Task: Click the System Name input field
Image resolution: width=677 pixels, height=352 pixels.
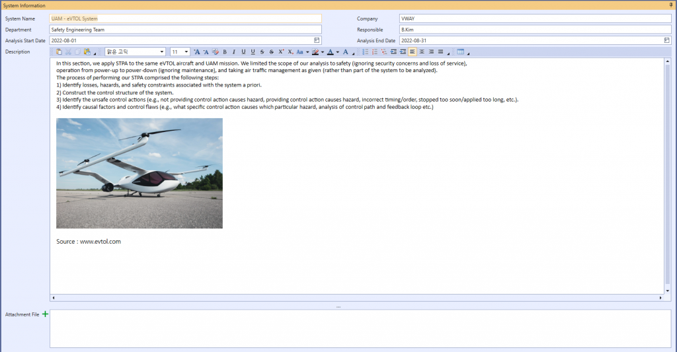Action: point(186,18)
